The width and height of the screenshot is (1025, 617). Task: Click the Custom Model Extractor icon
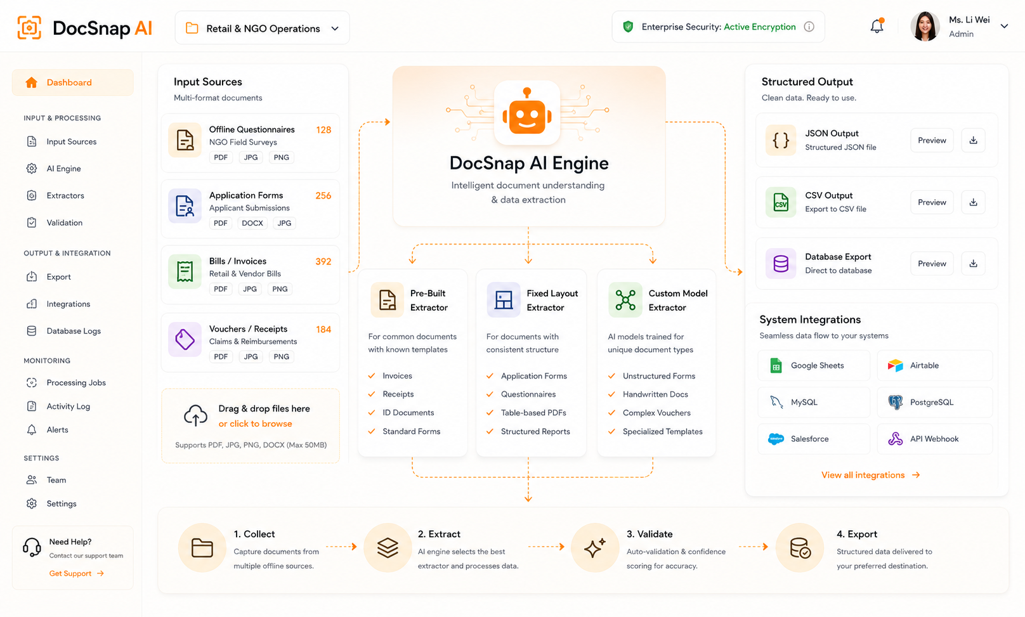click(625, 299)
